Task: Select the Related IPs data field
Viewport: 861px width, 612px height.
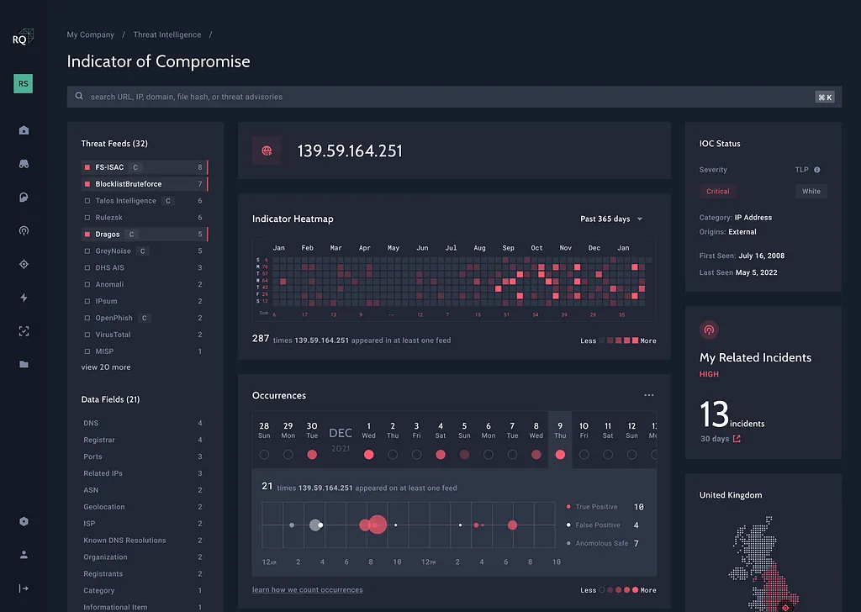Action: pyautogui.click(x=143, y=473)
